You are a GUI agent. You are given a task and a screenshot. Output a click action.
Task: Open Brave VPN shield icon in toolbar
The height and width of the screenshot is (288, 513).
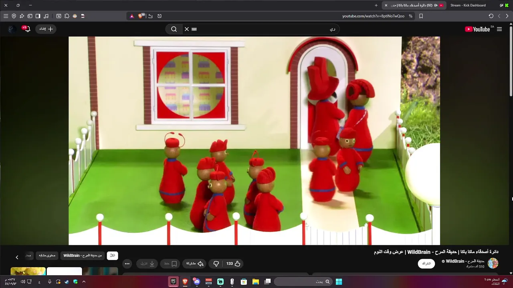(14, 16)
